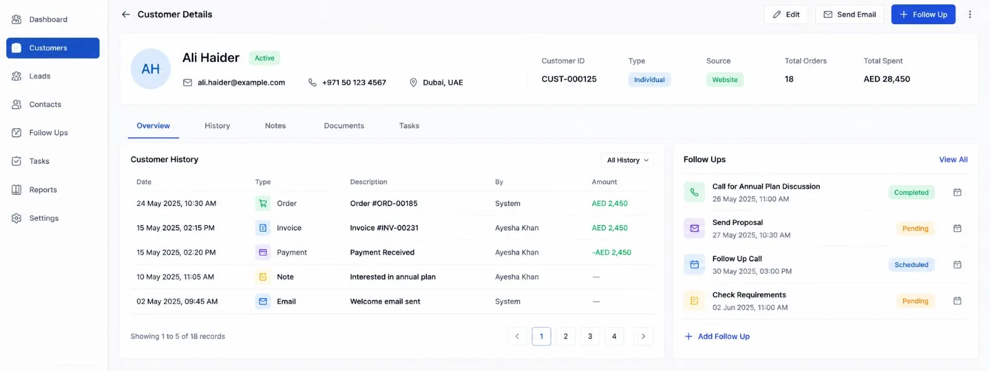The image size is (990, 371).
Task: Open Customers in the sidebar
Action: point(53,48)
